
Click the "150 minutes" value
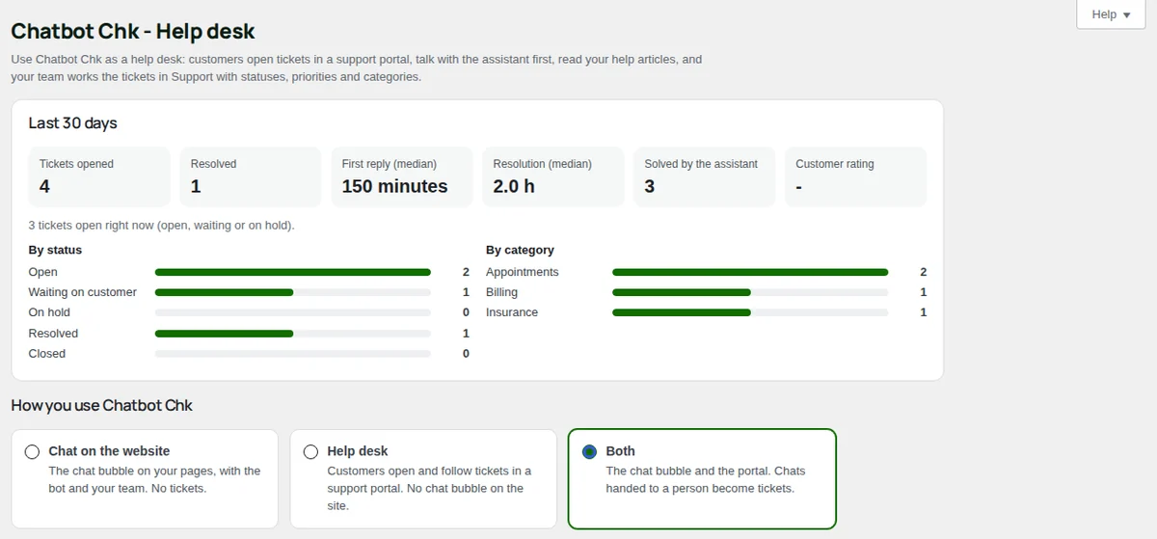pos(394,186)
